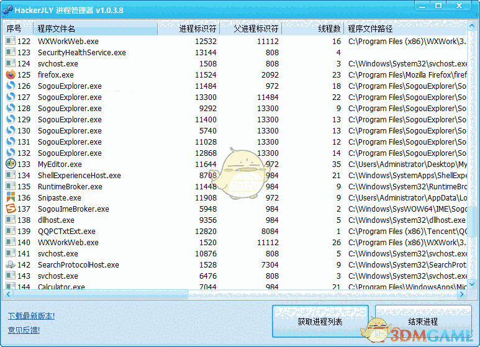Click the SogouExplorer icon in row 128

click(11, 109)
